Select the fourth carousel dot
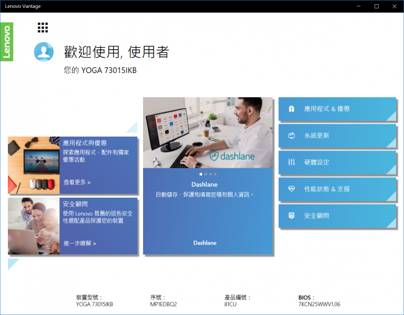The height and width of the screenshot is (315, 404). click(215, 174)
